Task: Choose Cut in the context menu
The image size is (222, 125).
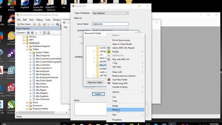Action: (x=126, y=97)
